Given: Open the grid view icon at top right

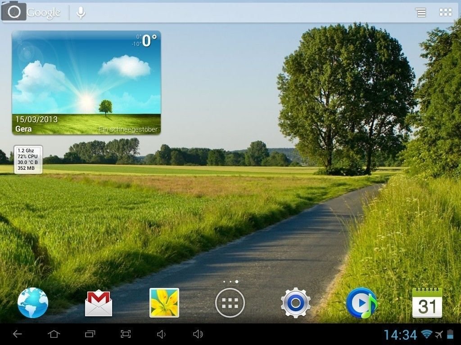Looking at the screenshot, I should tap(446, 12).
